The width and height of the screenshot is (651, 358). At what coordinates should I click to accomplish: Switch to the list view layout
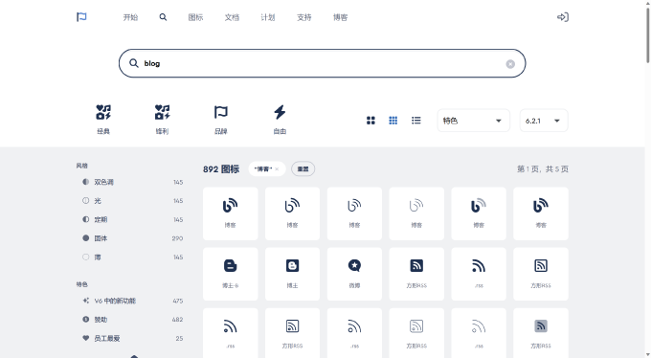[x=416, y=121]
